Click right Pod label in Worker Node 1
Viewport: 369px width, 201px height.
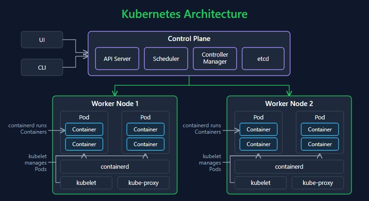145,117
